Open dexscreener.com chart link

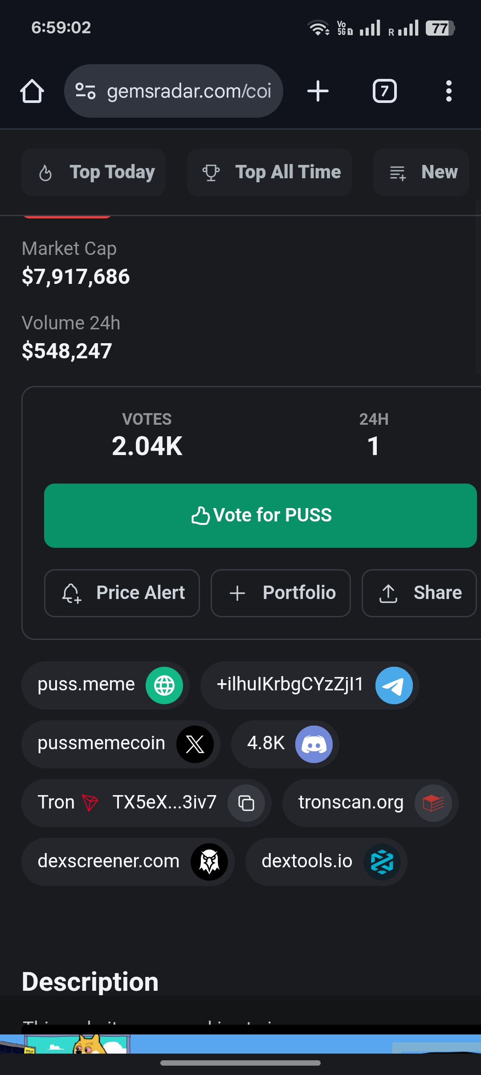click(128, 862)
